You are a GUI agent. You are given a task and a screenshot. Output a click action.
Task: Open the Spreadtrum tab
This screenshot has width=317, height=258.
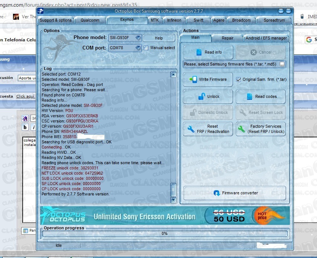coord(274,20)
